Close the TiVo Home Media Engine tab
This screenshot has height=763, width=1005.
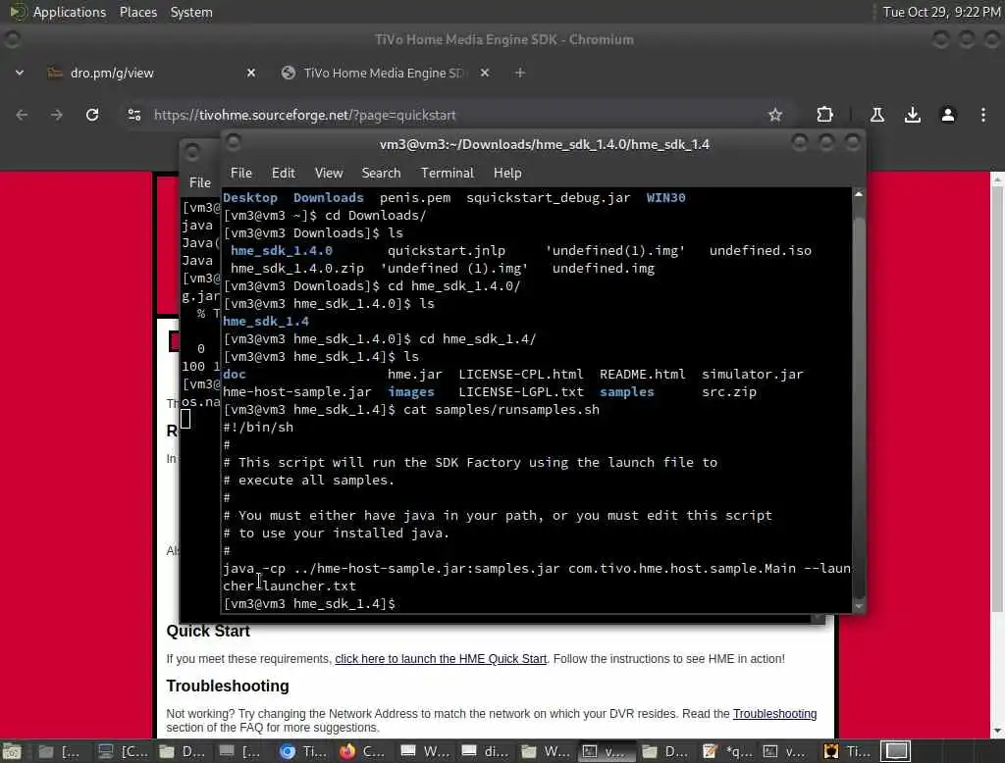(x=485, y=73)
